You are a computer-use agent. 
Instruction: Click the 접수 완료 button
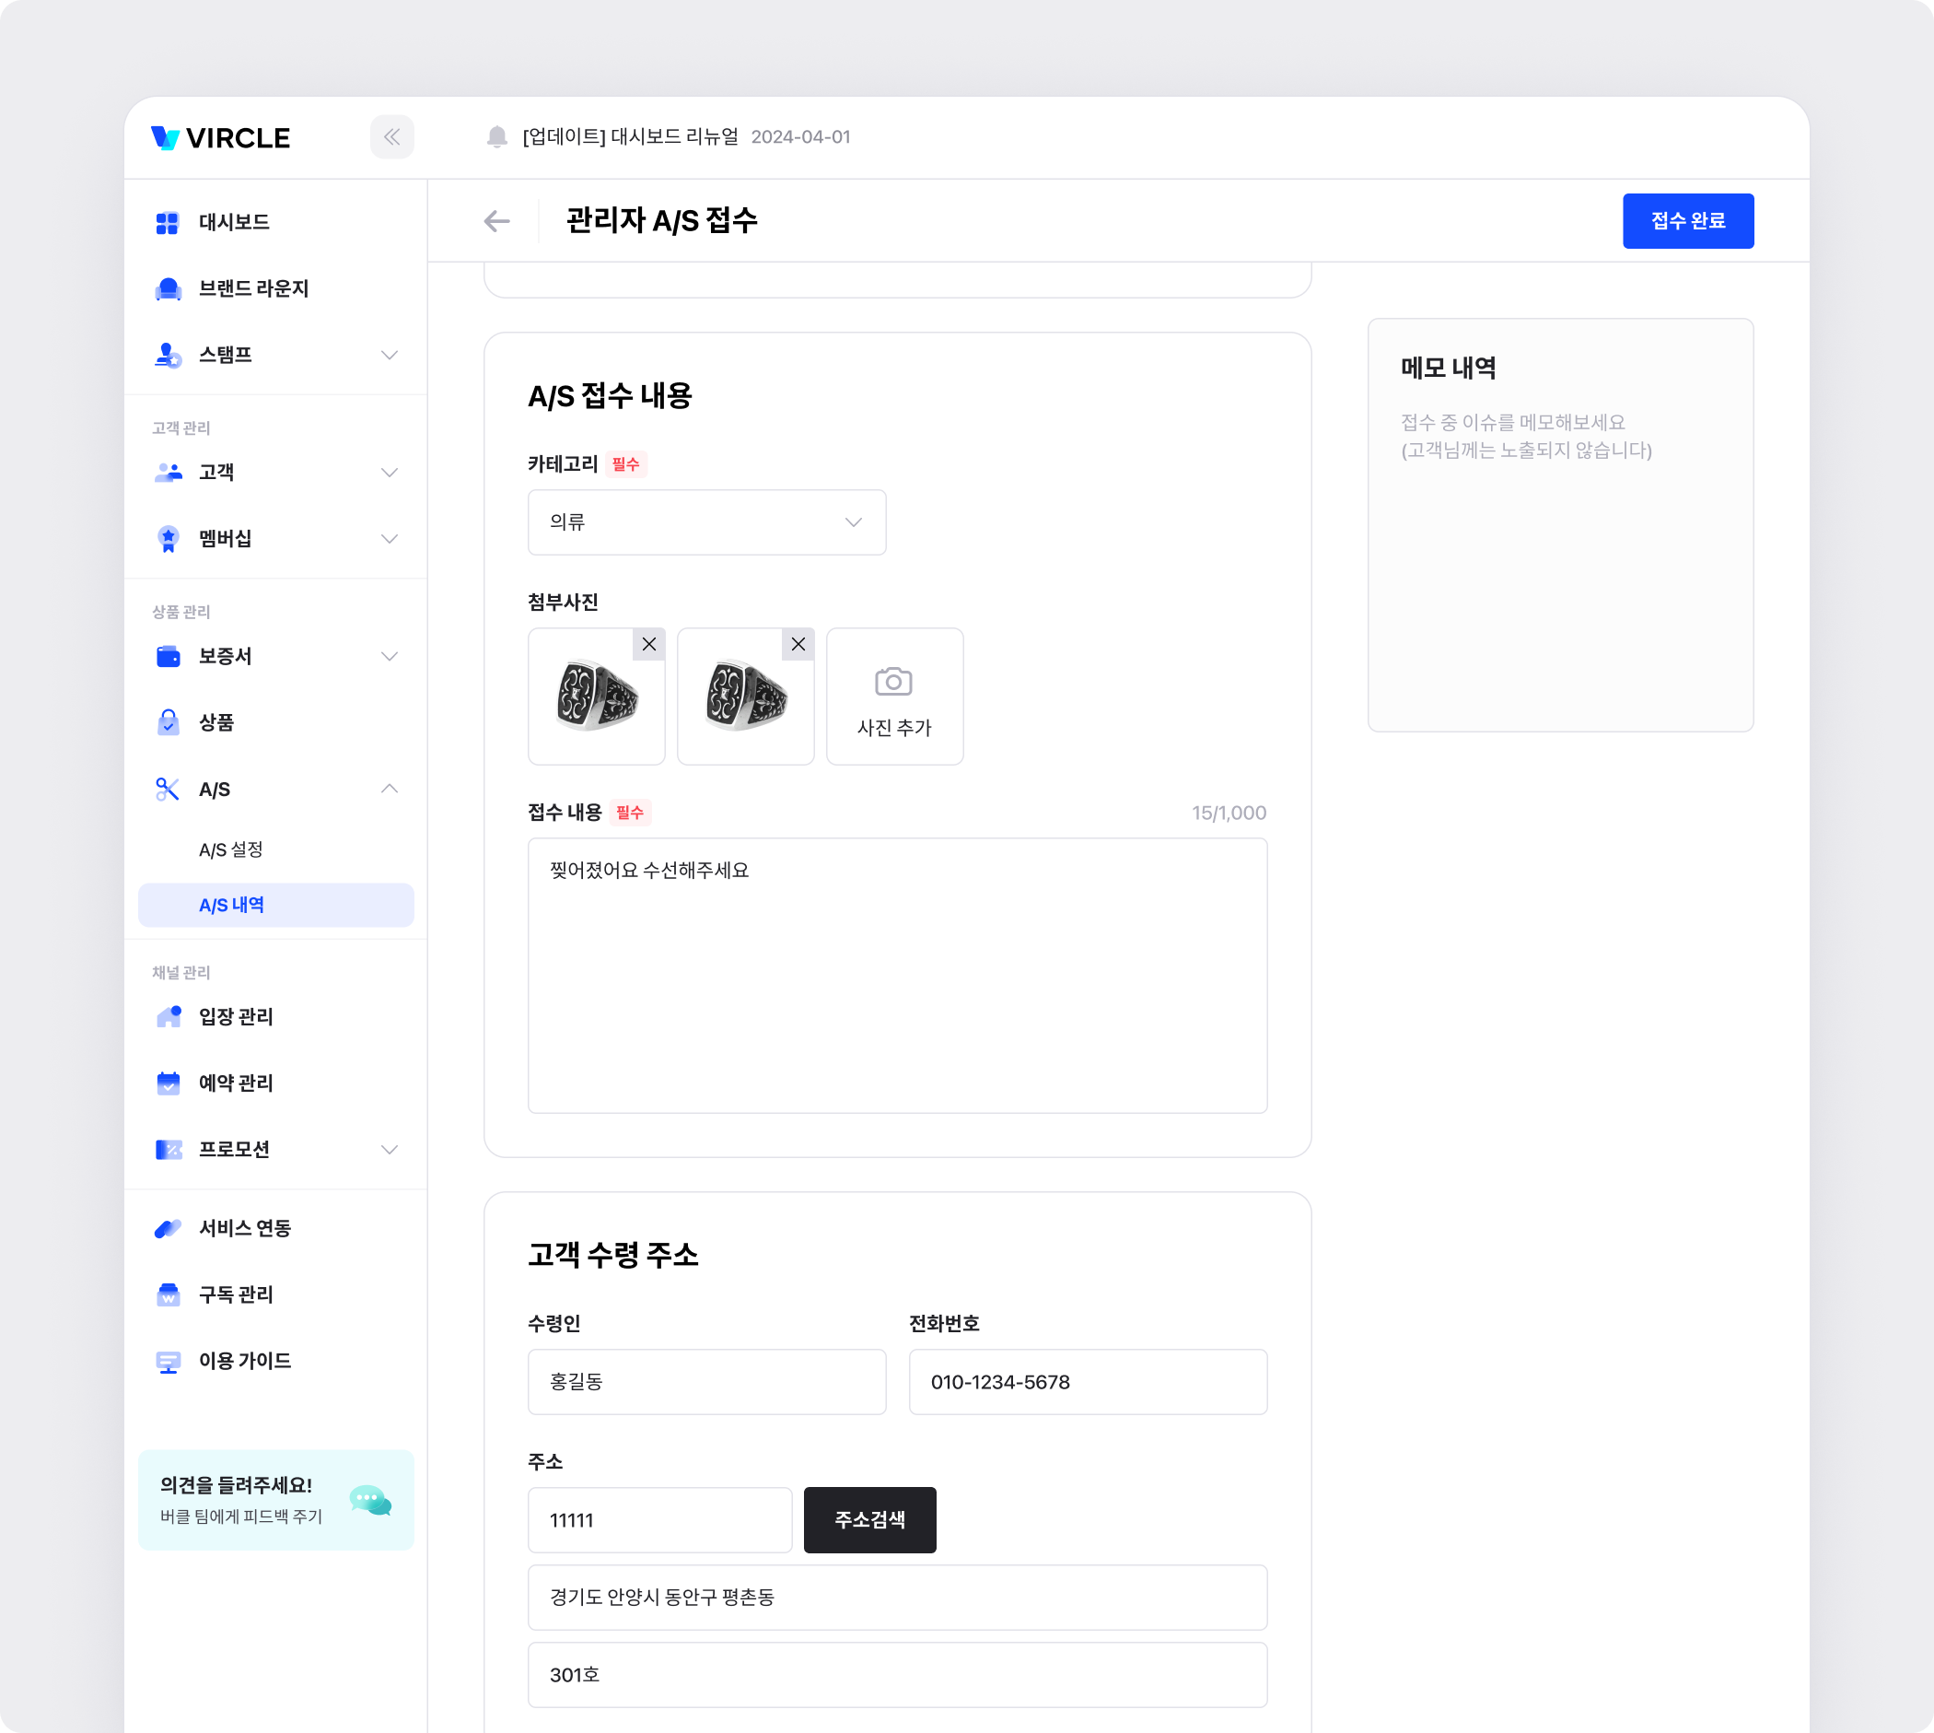(x=1687, y=221)
